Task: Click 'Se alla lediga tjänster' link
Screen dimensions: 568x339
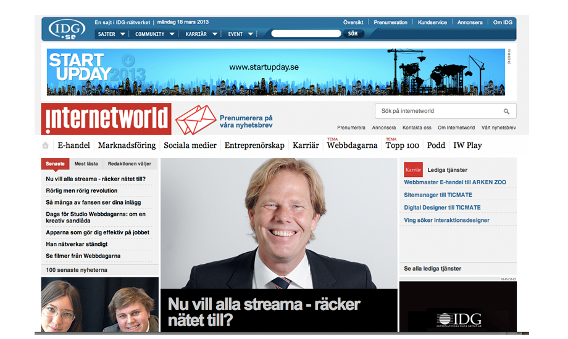Action: click(433, 269)
